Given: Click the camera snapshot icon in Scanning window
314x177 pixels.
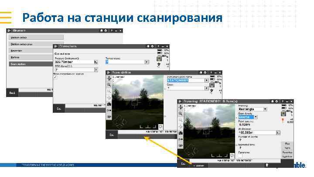Looking at the screenshot, I should (181, 133).
